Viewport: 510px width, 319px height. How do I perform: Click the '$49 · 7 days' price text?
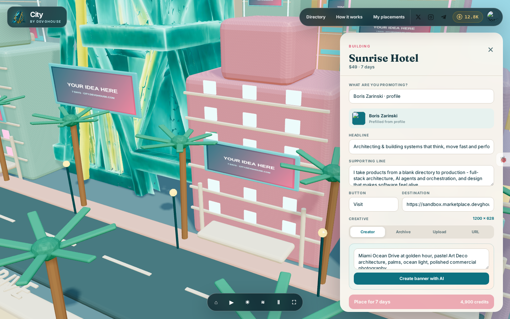[x=362, y=67]
